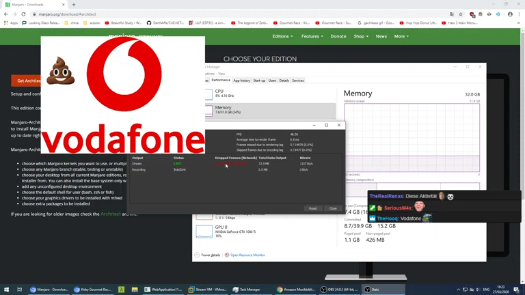Open Resource Monitor link

(x=247, y=255)
